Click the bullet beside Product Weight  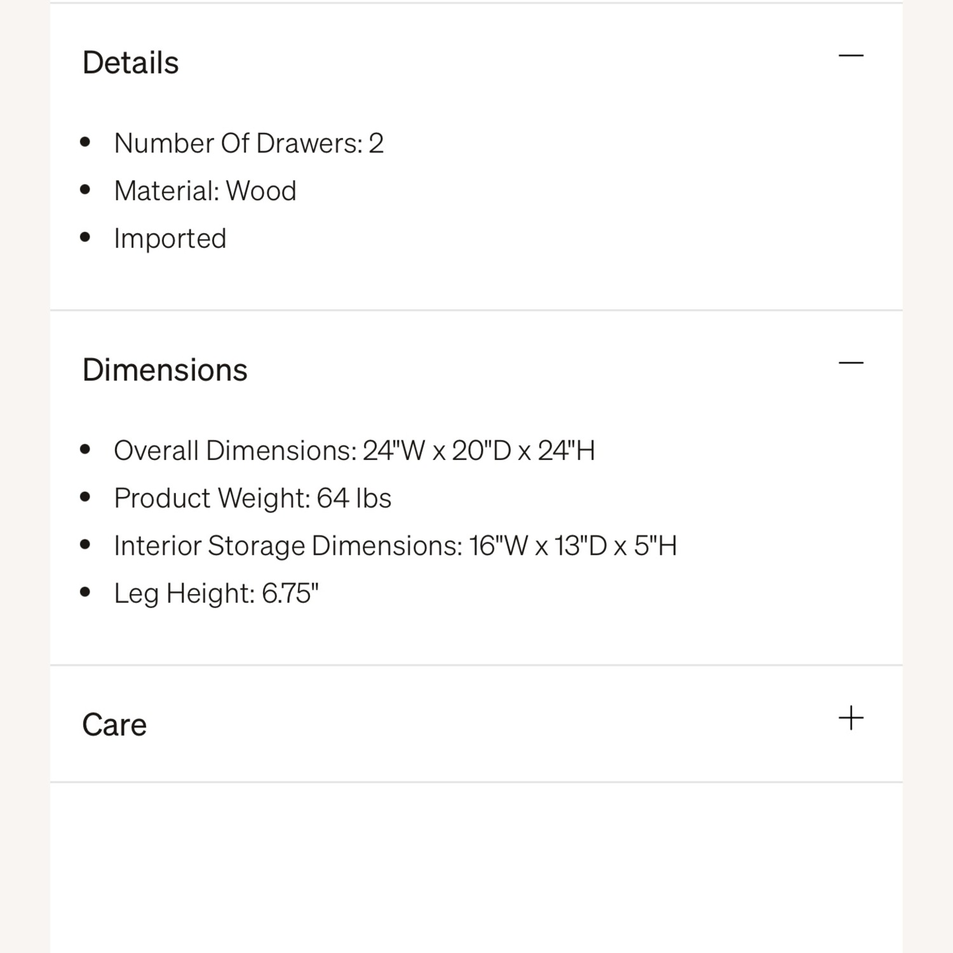coord(86,497)
